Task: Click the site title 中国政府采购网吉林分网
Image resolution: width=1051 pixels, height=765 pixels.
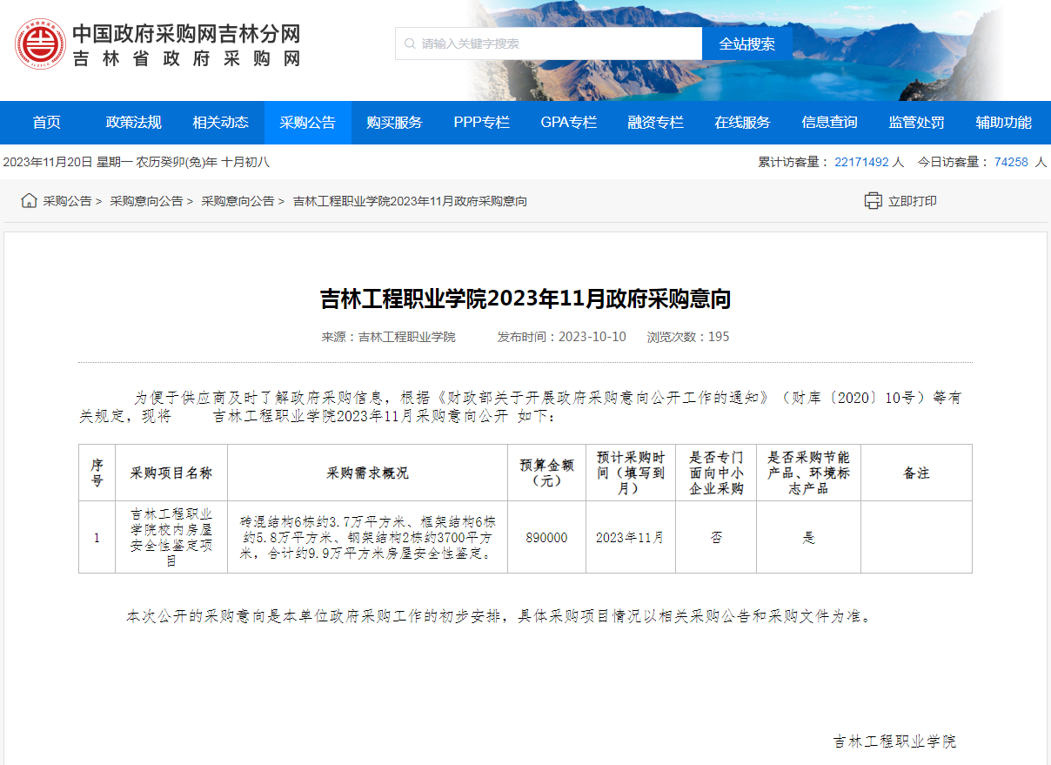Action: 186,34
